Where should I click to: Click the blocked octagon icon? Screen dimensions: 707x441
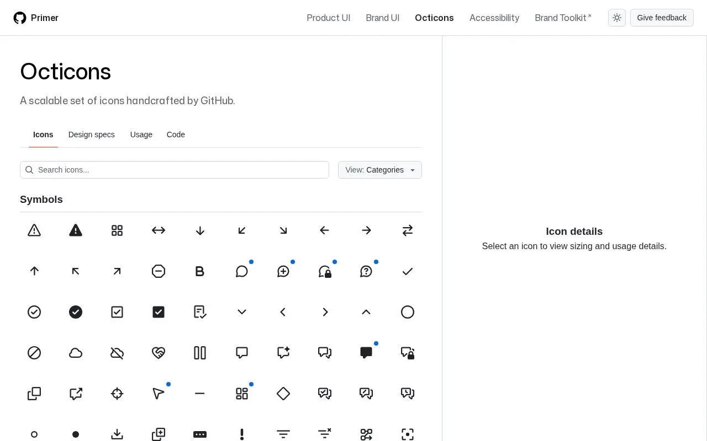point(159,271)
